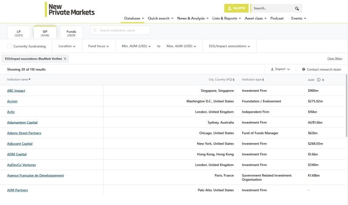Open the Export dropdown
Screen dimensions: 348x205
coord(280,69)
